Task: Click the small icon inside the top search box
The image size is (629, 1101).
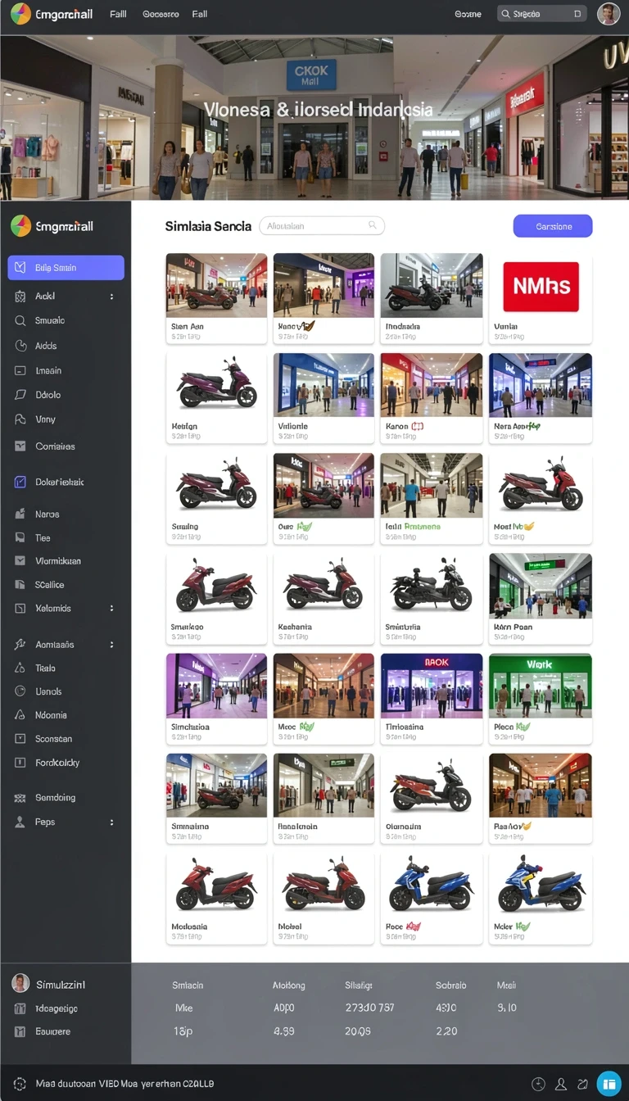Action: tap(577, 14)
